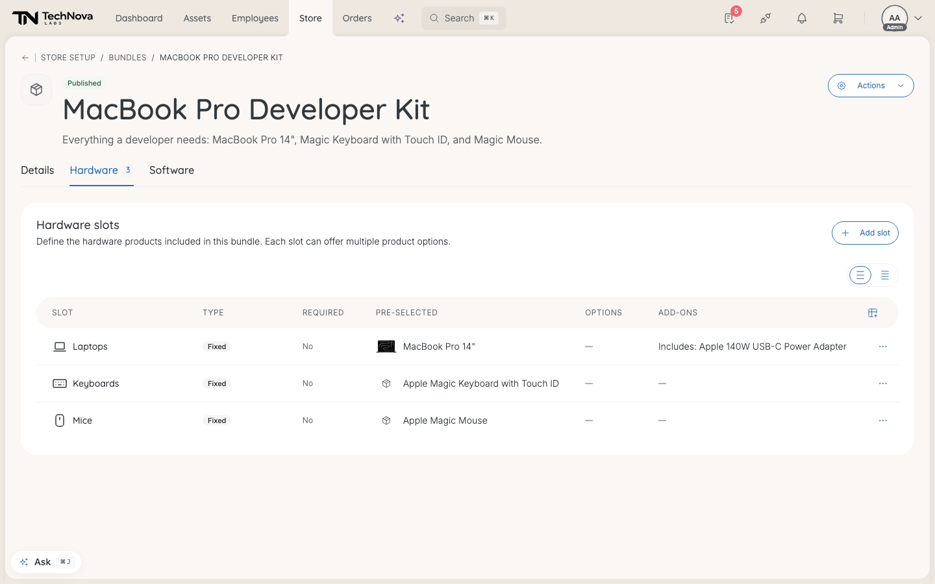Go to the Bundles breadcrumb link
Viewport: 935px width, 584px height.
pyautogui.click(x=127, y=58)
